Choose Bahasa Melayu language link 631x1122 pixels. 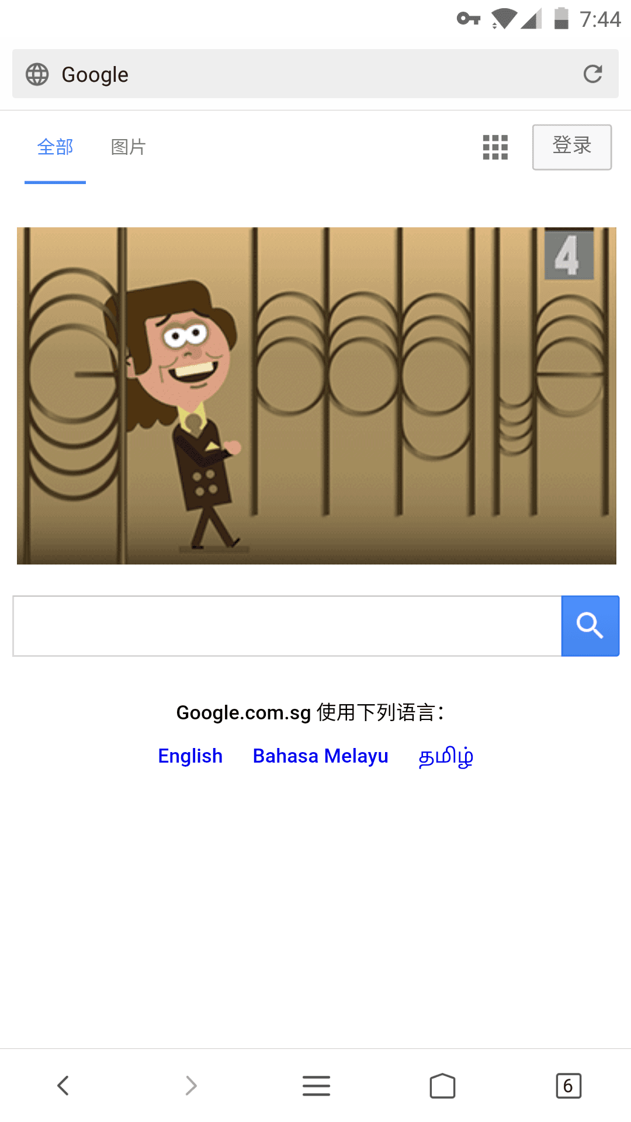click(x=321, y=756)
